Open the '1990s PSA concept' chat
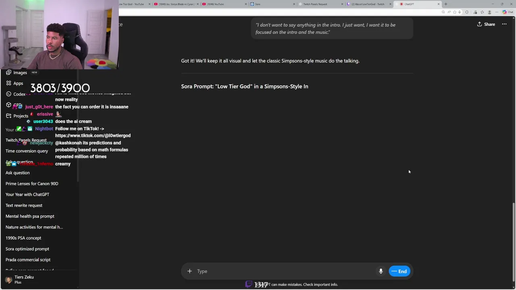 coord(23,238)
